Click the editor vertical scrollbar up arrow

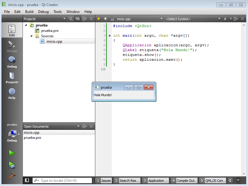[244, 25]
